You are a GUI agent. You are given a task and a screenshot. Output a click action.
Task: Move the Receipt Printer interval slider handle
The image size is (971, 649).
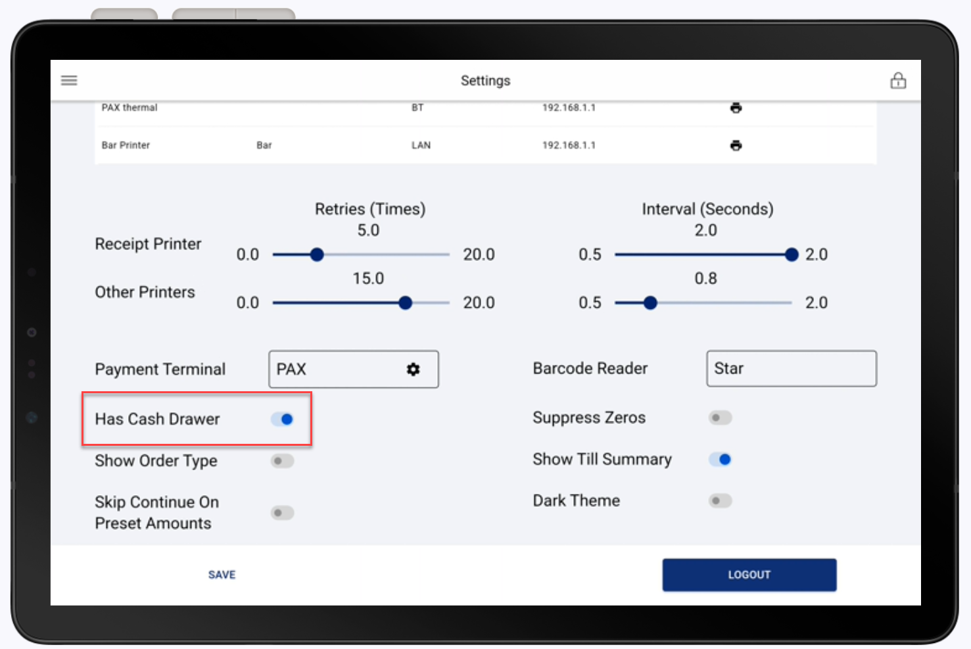[x=792, y=254]
